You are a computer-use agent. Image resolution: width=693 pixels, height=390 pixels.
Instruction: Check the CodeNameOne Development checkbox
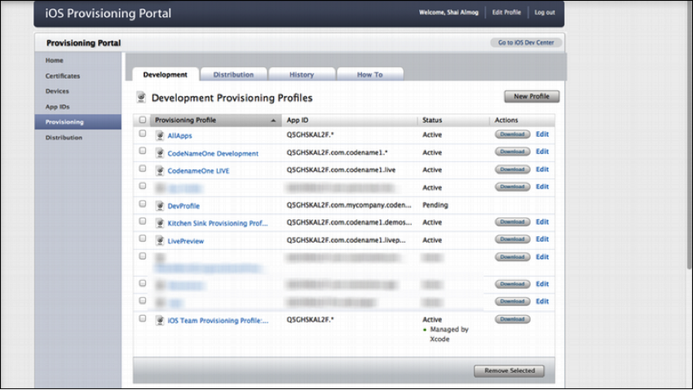click(x=143, y=151)
